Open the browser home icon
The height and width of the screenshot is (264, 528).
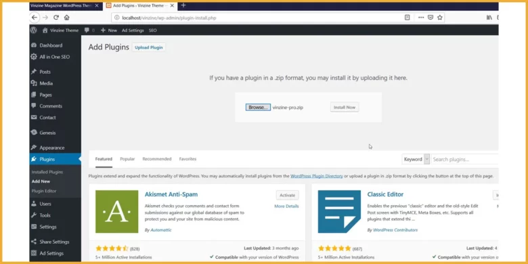pos(66,18)
